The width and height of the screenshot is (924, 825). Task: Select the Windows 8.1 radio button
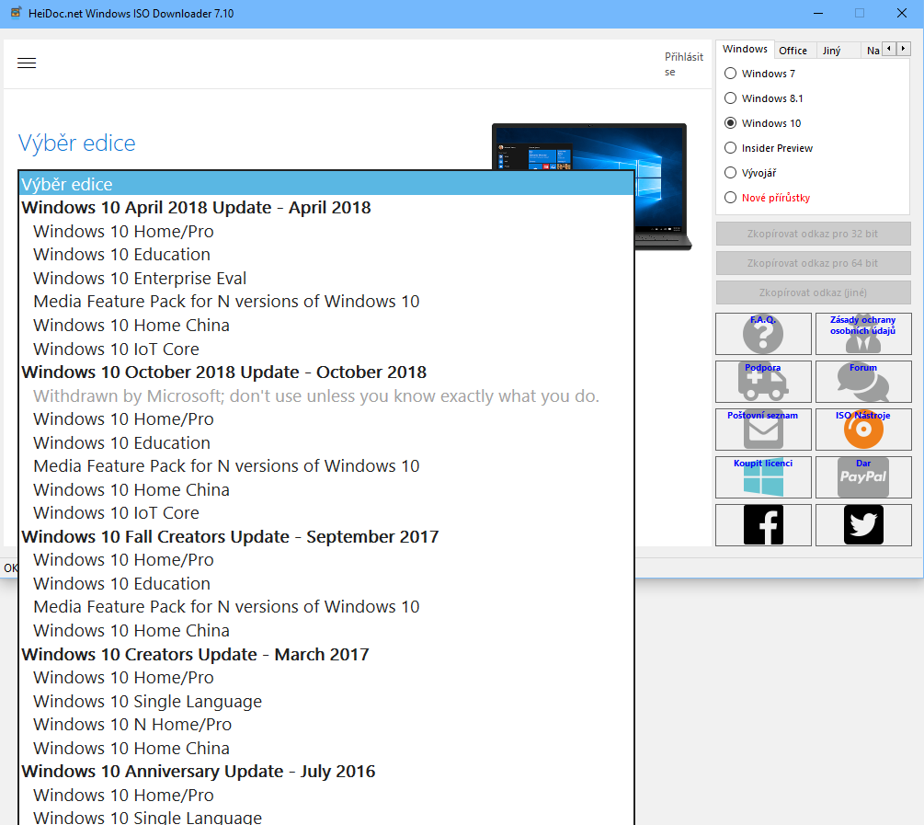pos(730,97)
